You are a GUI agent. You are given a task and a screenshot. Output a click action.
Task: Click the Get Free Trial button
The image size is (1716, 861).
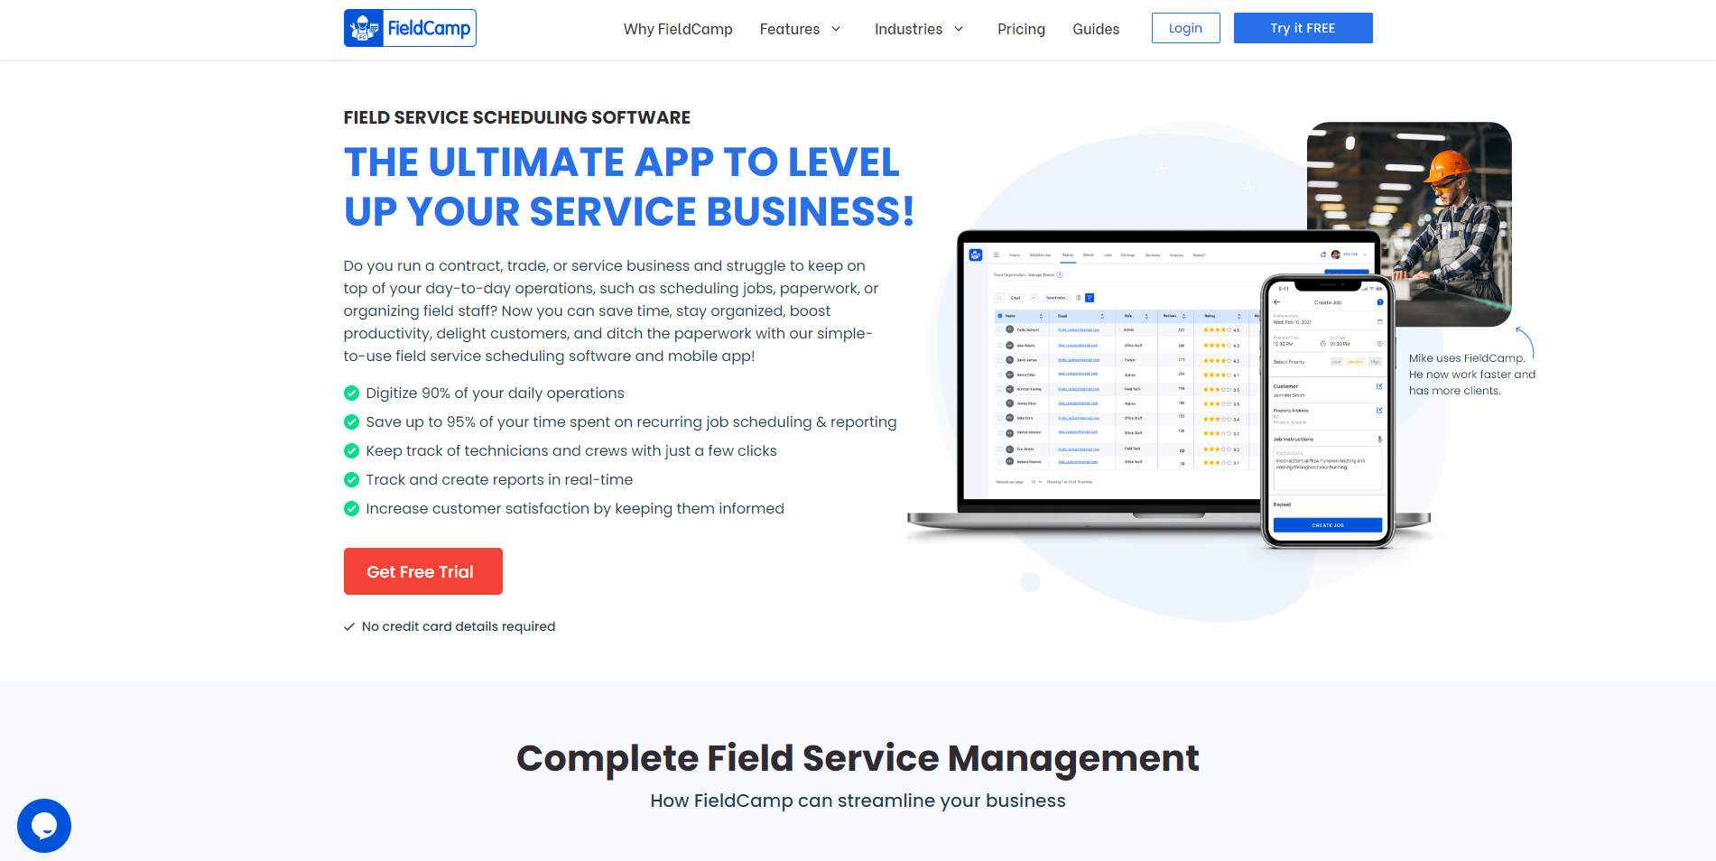tap(422, 571)
